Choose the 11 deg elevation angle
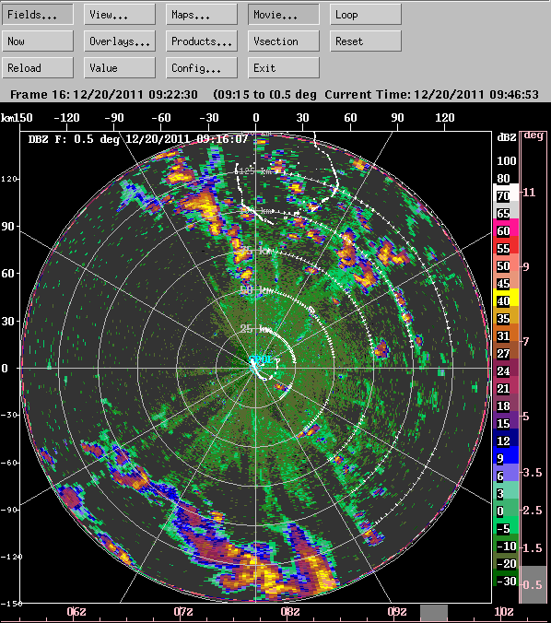 [529, 193]
